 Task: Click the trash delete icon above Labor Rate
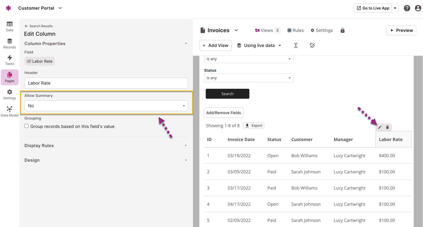pos(387,127)
